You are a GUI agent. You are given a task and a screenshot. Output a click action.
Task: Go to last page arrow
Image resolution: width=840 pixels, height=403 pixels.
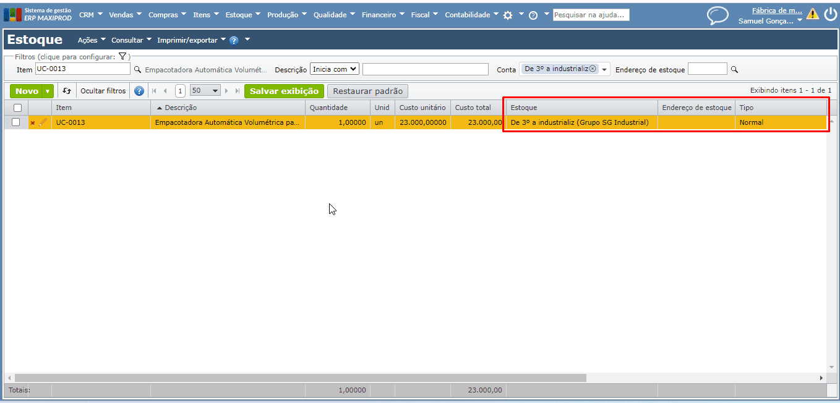click(238, 91)
